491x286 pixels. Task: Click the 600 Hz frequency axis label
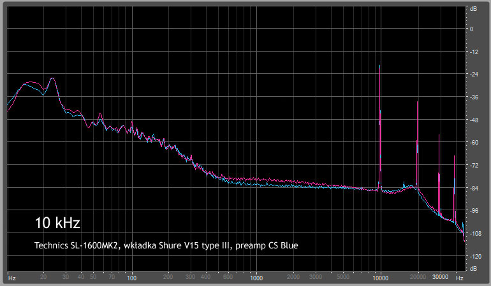228,277
